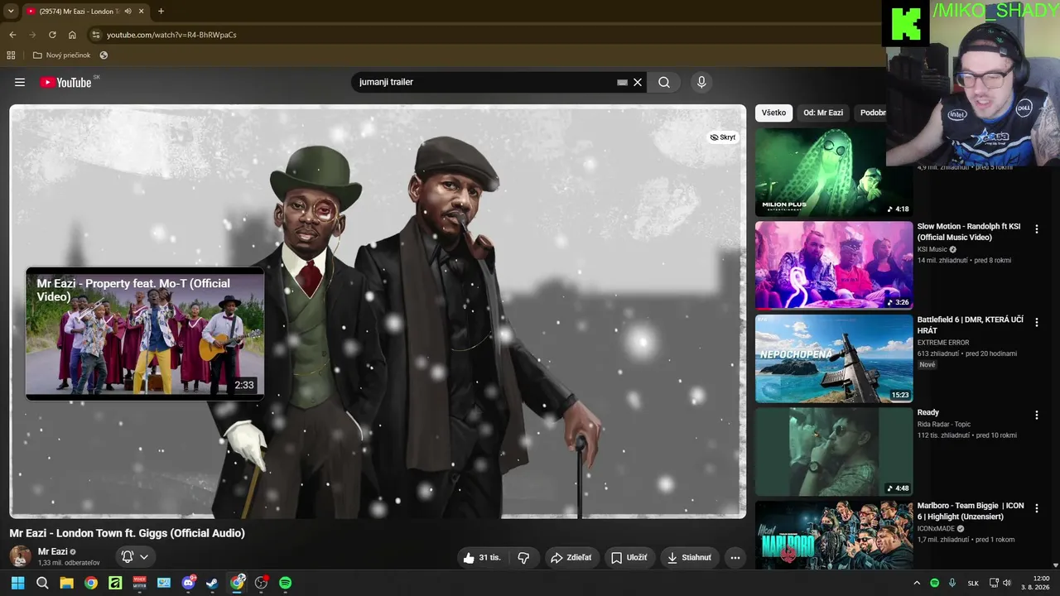Open Battlefield 6 video title link
This screenshot has width=1060, height=596.
pos(971,325)
